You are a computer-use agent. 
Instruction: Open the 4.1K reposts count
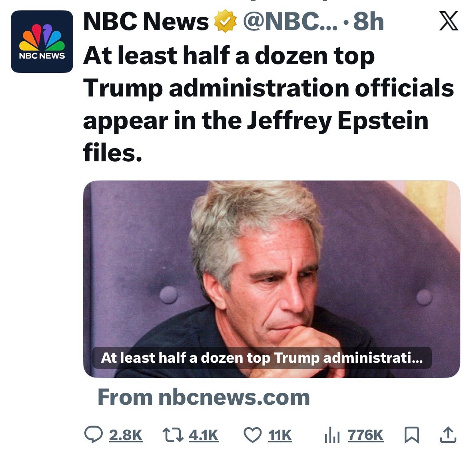[204, 435]
